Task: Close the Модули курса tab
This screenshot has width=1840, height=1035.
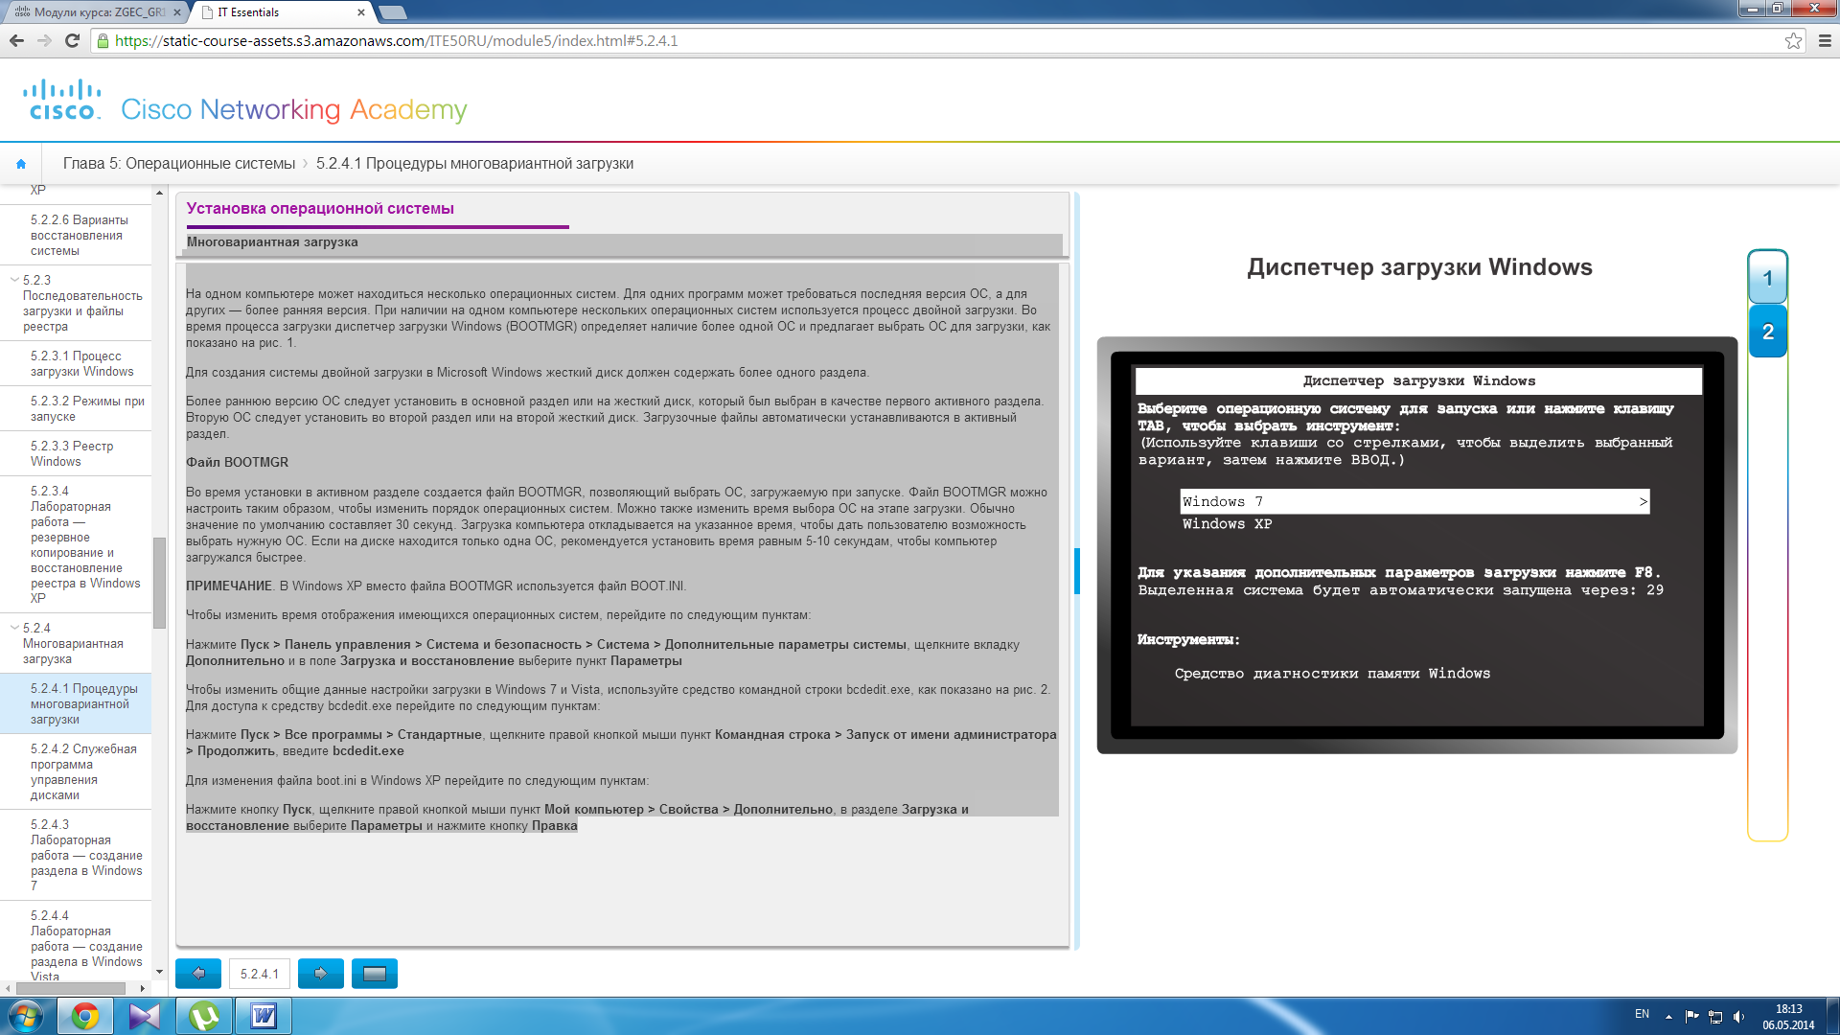Action: coord(176,12)
